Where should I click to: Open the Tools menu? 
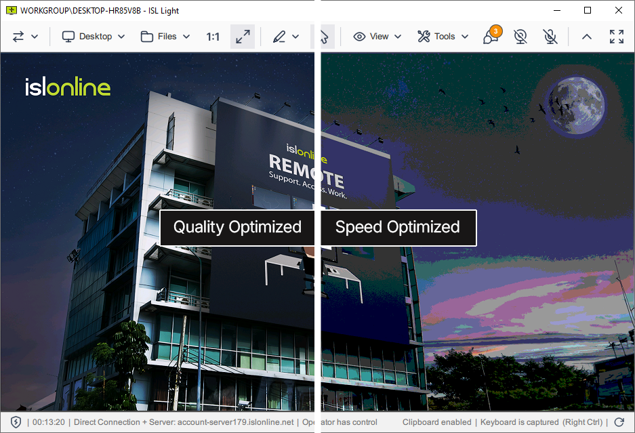(x=443, y=37)
